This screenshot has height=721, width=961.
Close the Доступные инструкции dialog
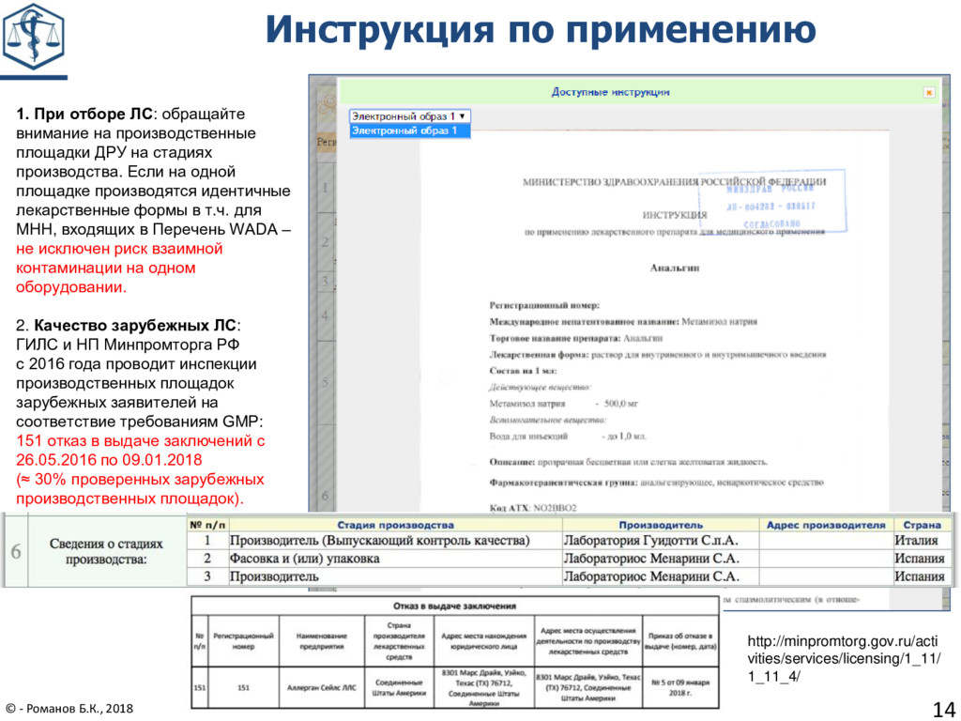pos(929,93)
